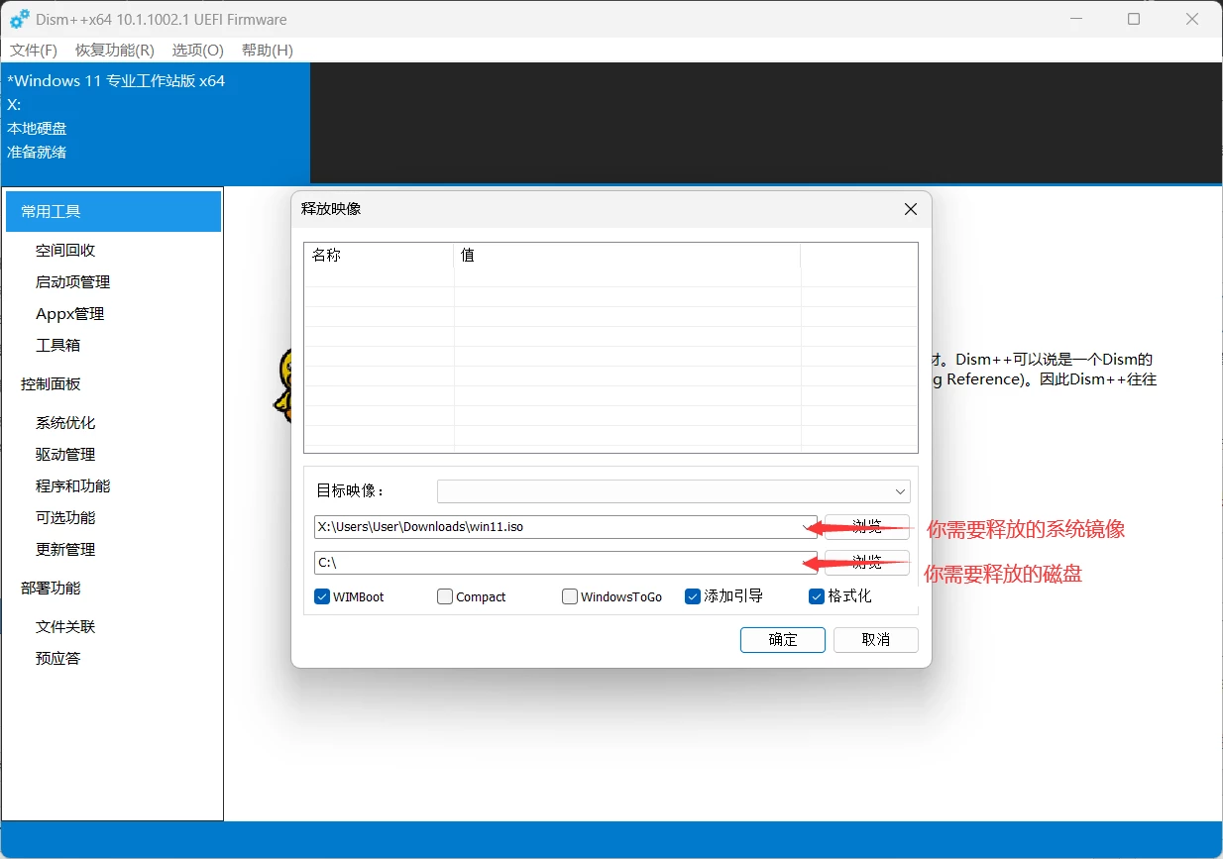Viewport: 1223px width, 859px height.
Task: Select 驱动管理 in the sidebar
Action: pyautogui.click(x=65, y=455)
